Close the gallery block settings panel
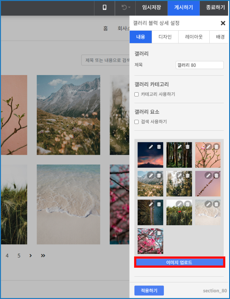This screenshot has height=299, width=230. click(x=223, y=23)
